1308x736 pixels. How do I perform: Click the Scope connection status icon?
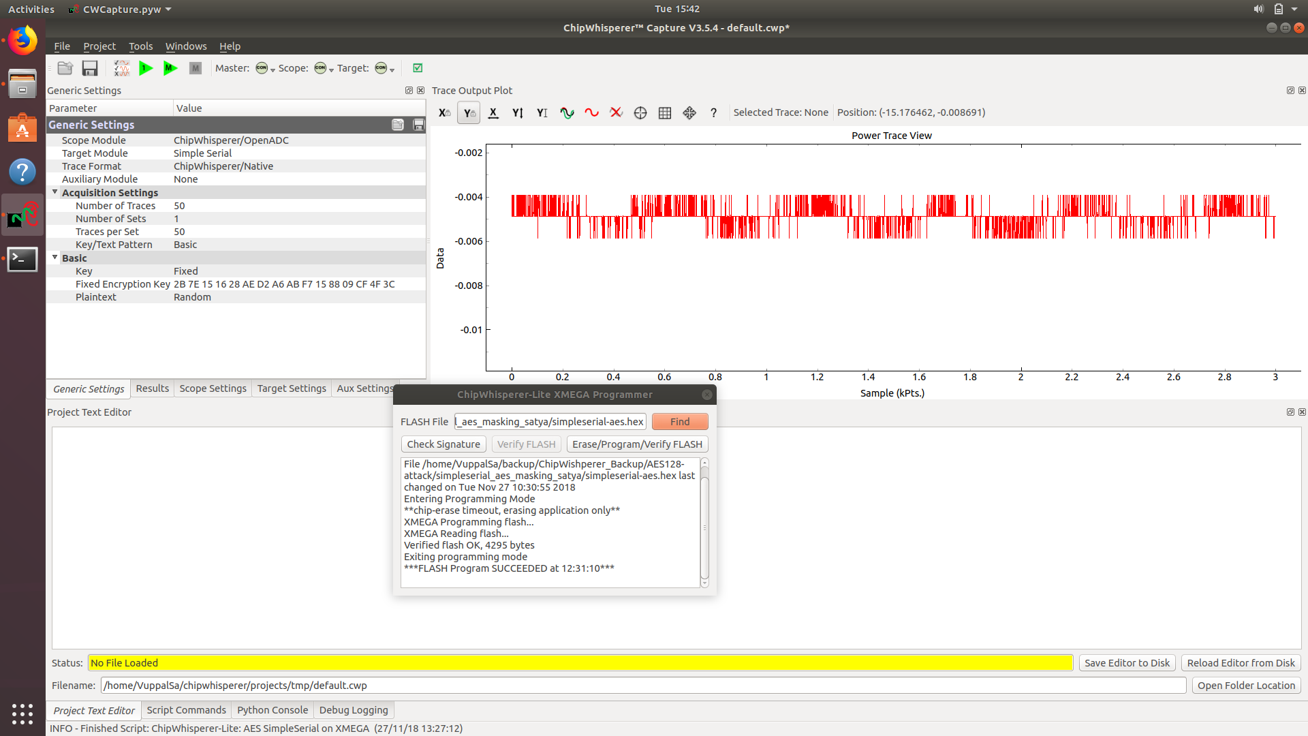pos(320,67)
